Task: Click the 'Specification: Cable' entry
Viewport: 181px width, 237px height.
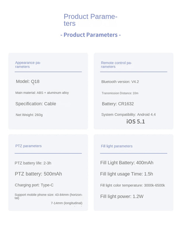Action: (36, 104)
